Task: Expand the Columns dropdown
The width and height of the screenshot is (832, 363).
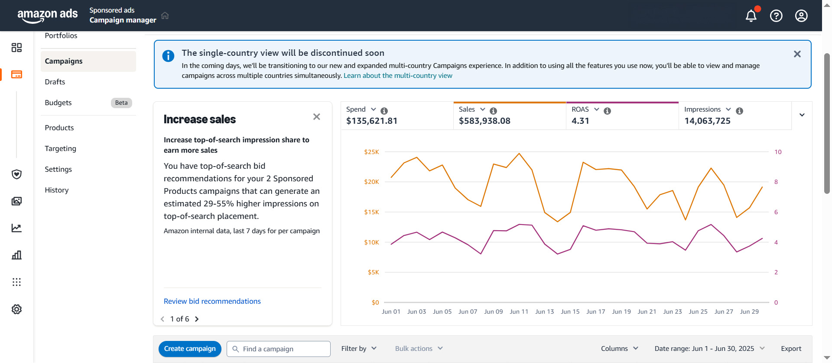Action: pyautogui.click(x=619, y=349)
